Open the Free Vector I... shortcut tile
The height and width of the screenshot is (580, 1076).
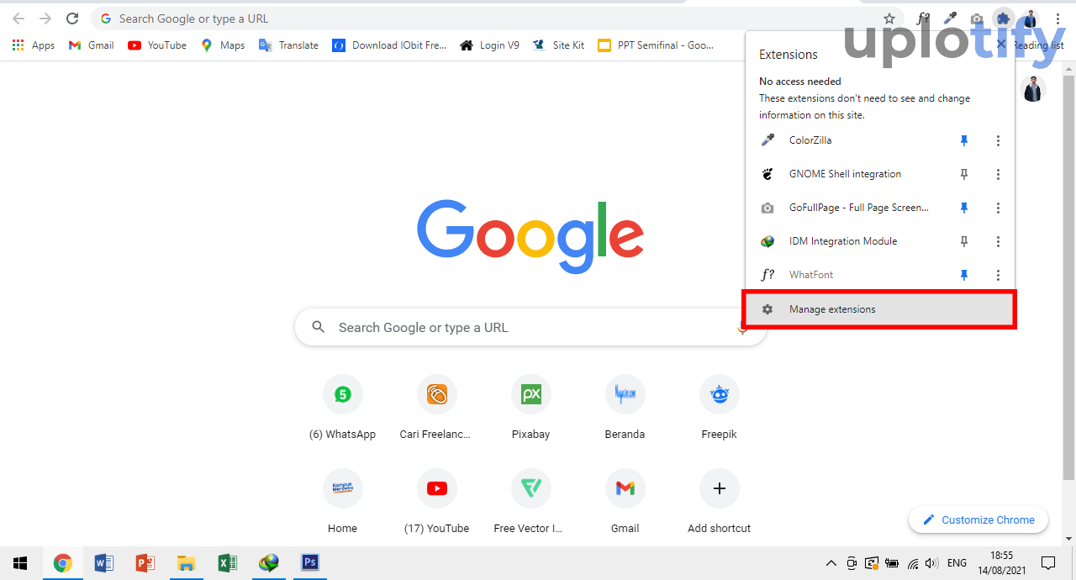tap(530, 500)
